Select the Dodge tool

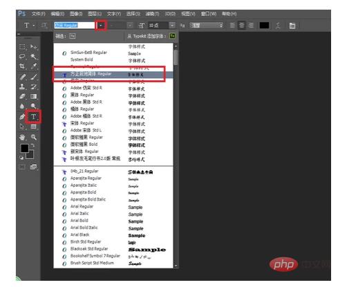click(34, 107)
